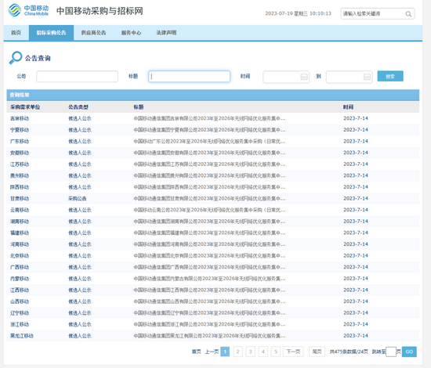Open the 北京移动 announcement title

[209, 256]
